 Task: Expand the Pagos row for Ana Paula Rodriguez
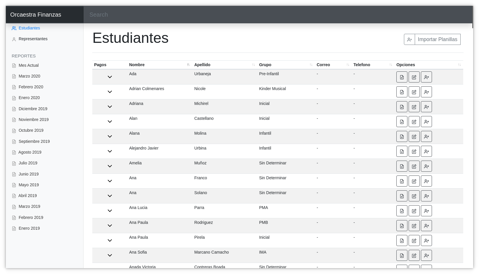tap(110, 226)
